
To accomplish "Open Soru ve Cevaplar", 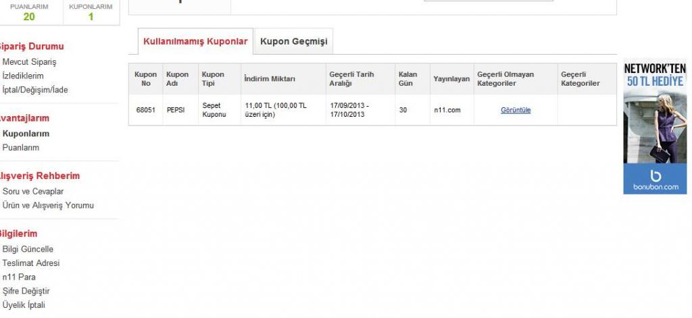I will pyautogui.click(x=32, y=192).
